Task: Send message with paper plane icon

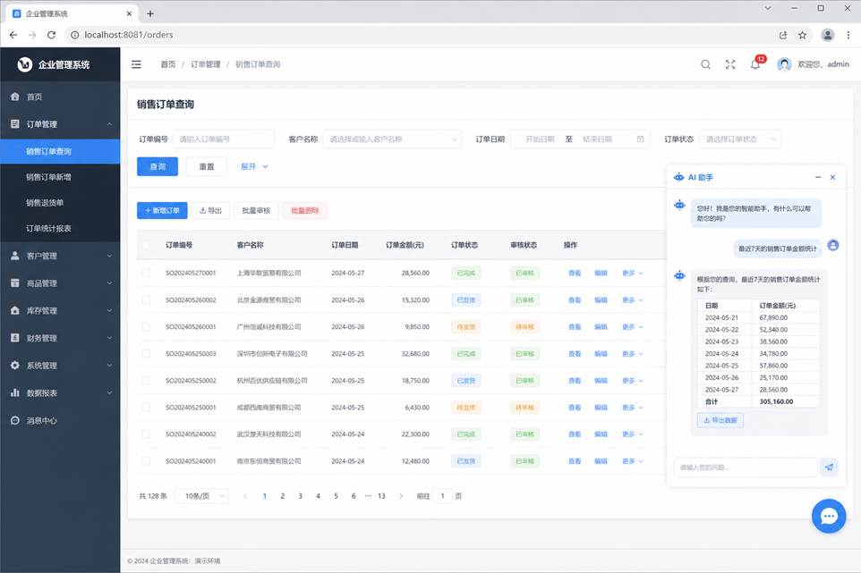Action: click(829, 468)
